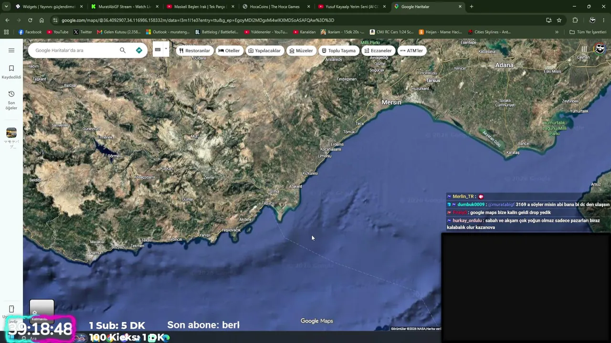Open directions with the blue arrow icon

(139, 50)
